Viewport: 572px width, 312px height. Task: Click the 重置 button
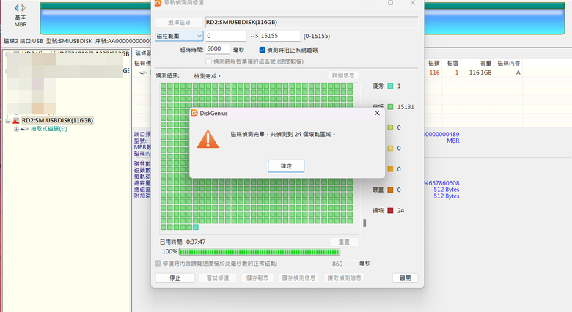[x=344, y=242]
